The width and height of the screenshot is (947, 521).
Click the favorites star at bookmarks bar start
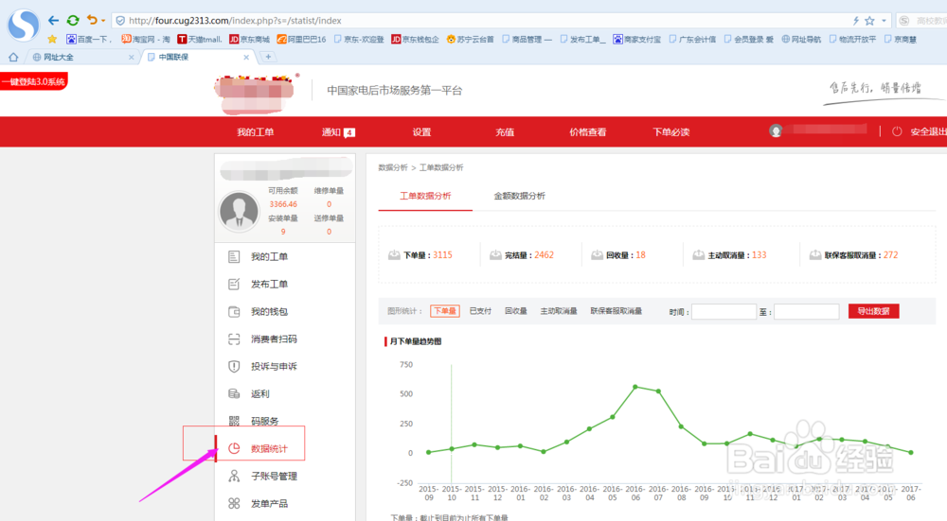52,39
